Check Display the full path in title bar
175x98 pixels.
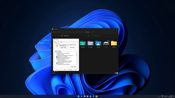(x=57, y=59)
